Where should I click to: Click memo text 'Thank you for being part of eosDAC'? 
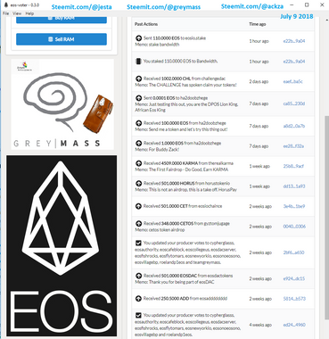(x=181, y=282)
